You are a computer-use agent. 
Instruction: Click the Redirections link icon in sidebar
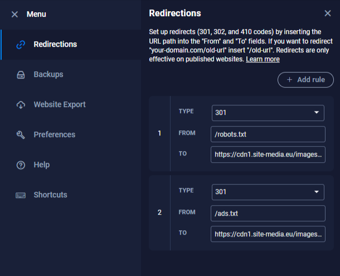coord(21,45)
